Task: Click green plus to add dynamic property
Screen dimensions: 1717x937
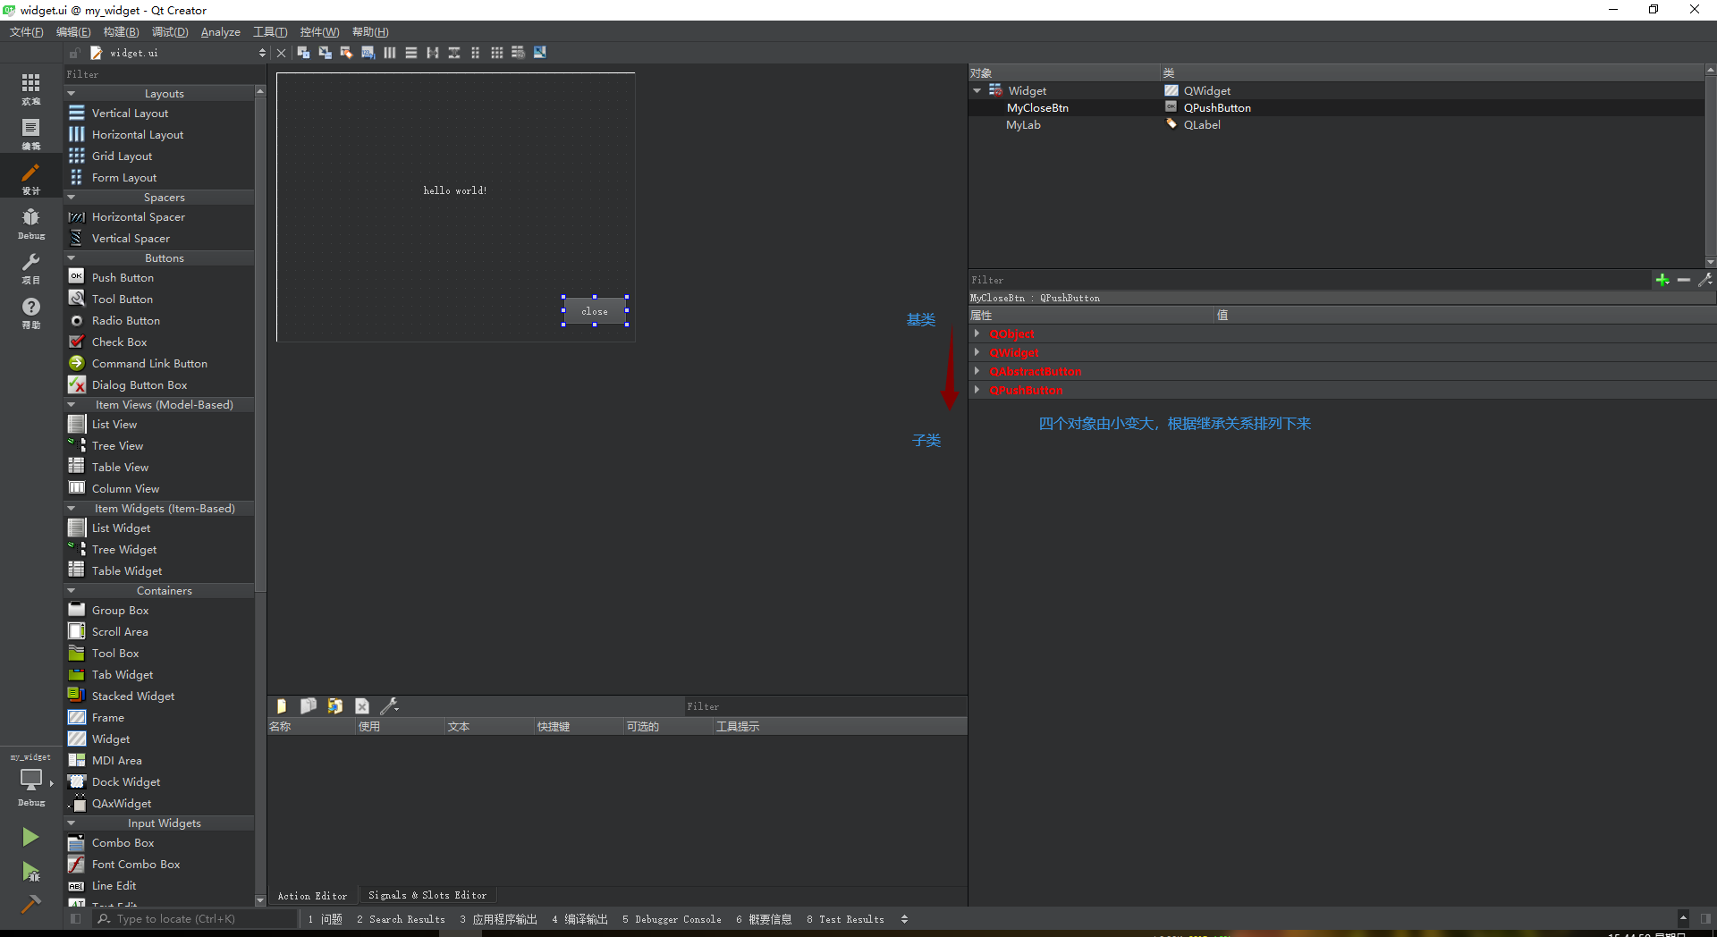Action: [x=1662, y=280]
